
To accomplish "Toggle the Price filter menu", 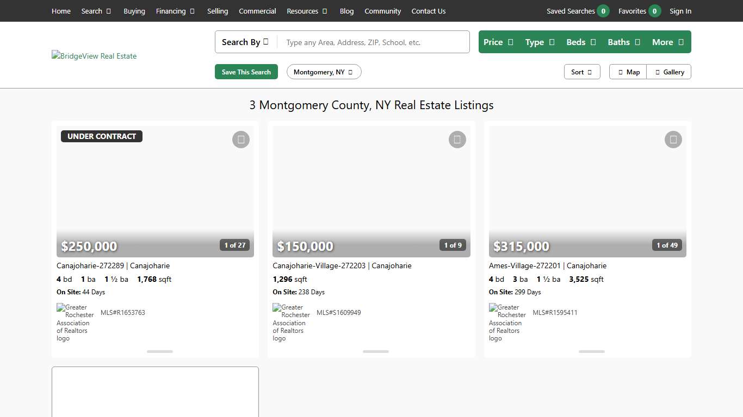I will click(498, 42).
